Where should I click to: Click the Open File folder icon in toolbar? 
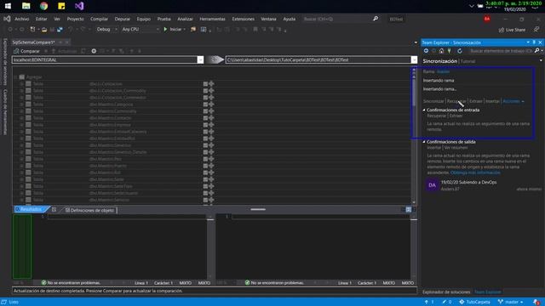[x=44, y=30]
